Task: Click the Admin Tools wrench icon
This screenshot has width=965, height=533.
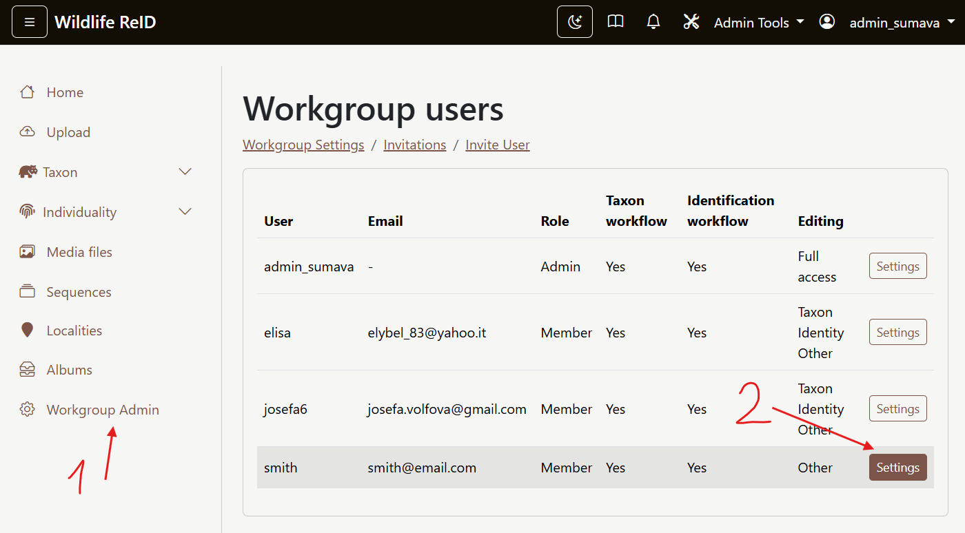Action: tap(691, 22)
